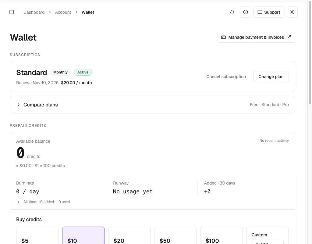Screen dimensions: 312x244
Task: Switch theme with the sun icon
Action: coord(292,12)
